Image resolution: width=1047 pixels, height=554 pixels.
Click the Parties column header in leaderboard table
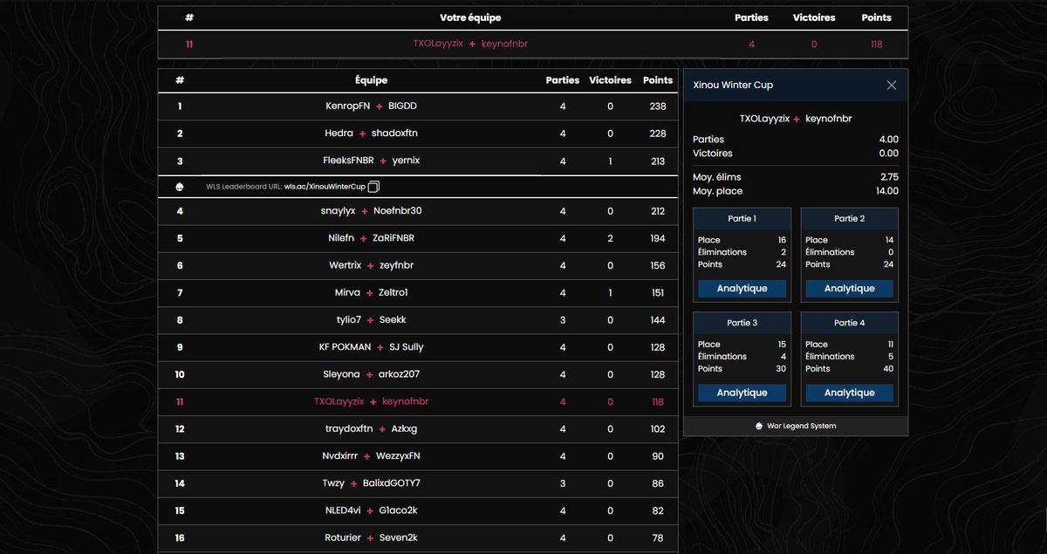[563, 79]
